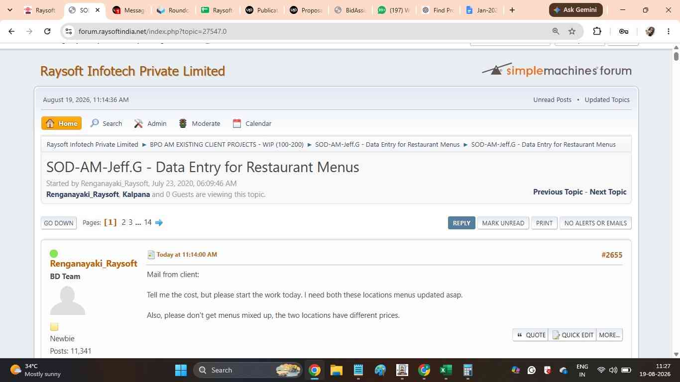The image size is (680, 382).
Task: Open the Admin menu item
Action: [x=150, y=123]
